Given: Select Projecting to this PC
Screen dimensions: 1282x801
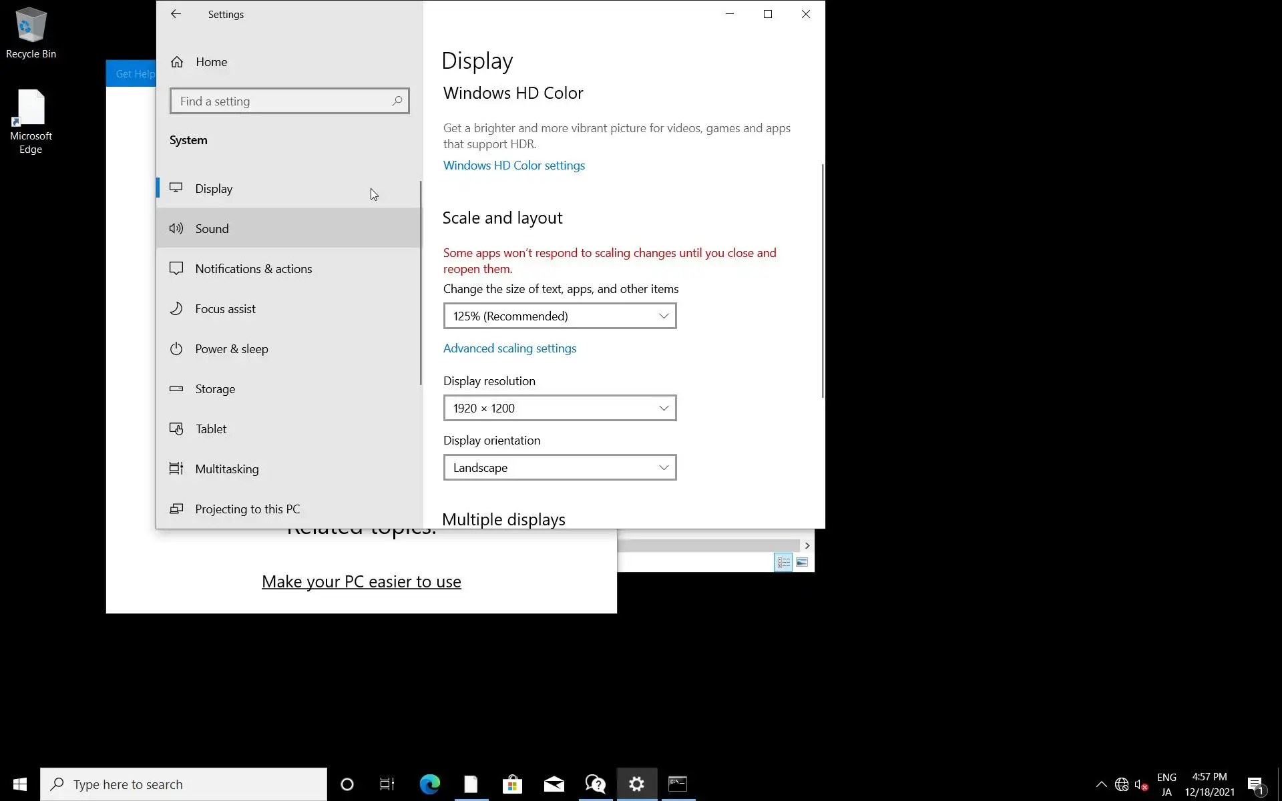Looking at the screenshot, I should pyautogui.click(x=247, y=509).
